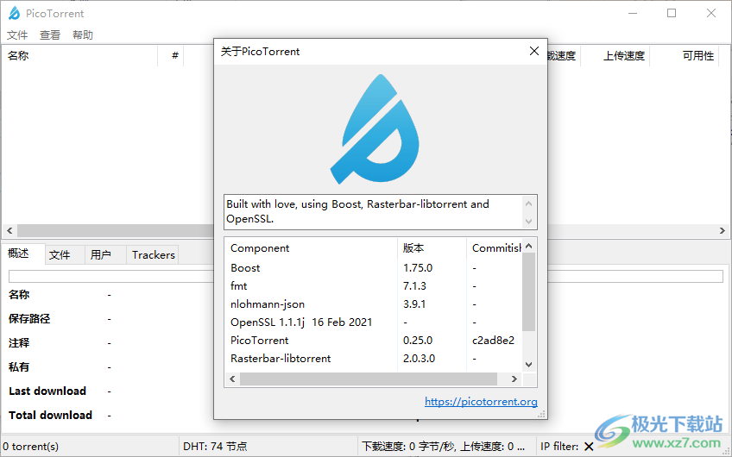732x457 pixels.
Task: Click the overview progress bar
Action: pyautogui.click(x=365, y=276)
